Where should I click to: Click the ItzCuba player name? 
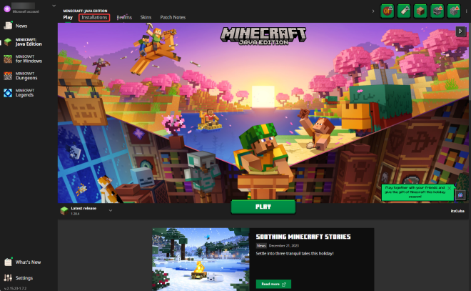(x=457, y=211)
